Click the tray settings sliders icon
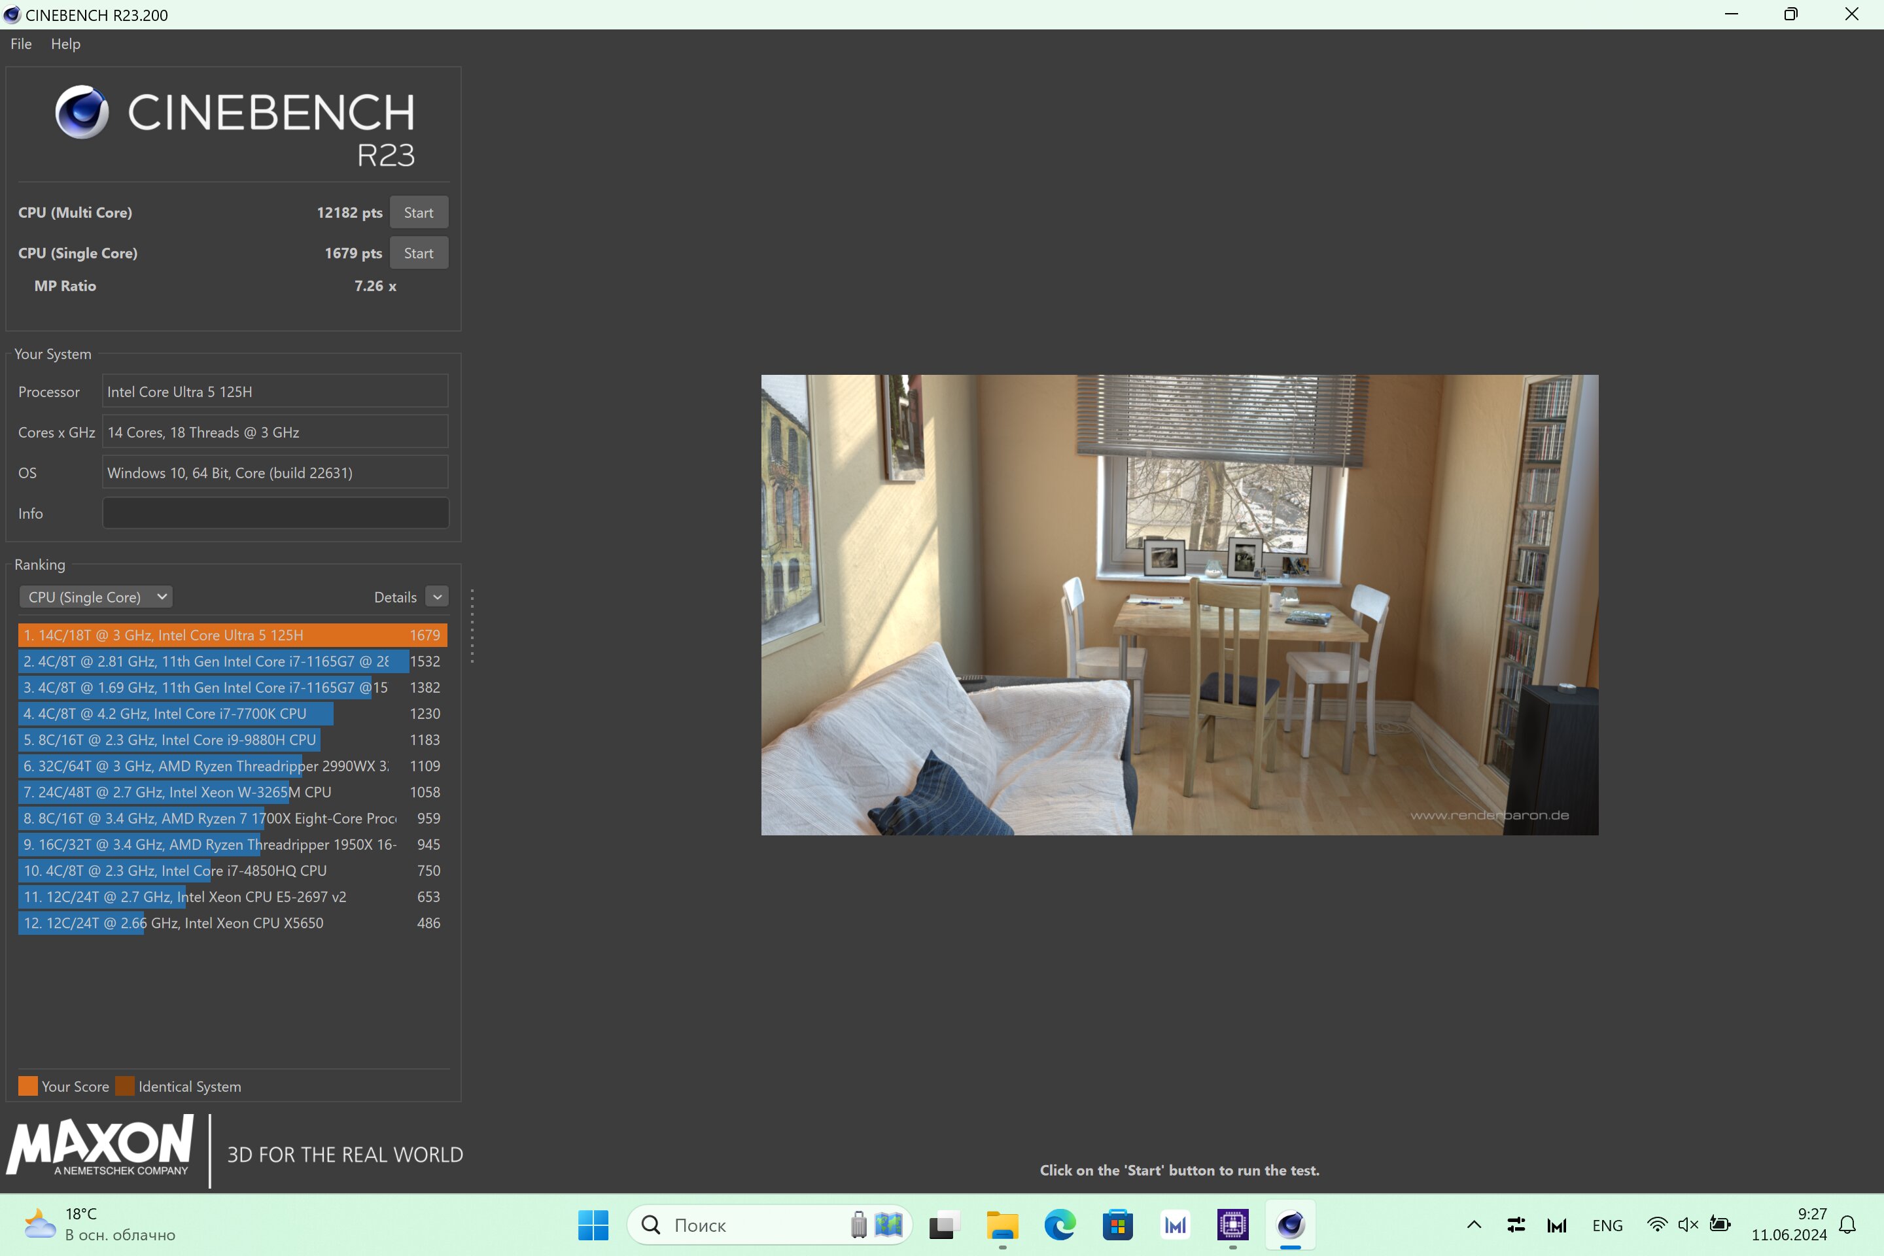The width and height of the screenshot is (1884, 1256). click(1516, 1225)
